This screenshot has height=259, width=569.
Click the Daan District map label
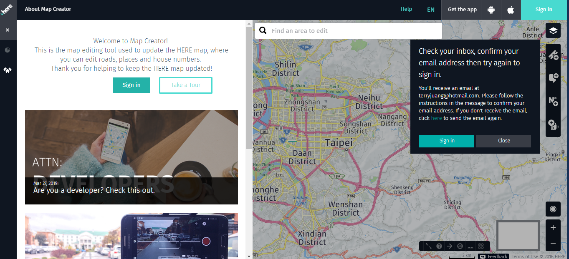(302, 157)
